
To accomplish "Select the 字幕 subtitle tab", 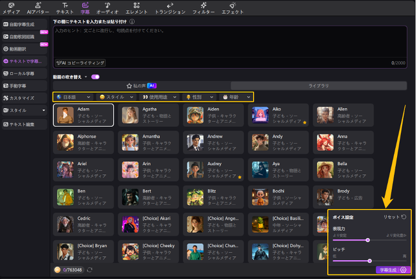I will coord(85,8).
